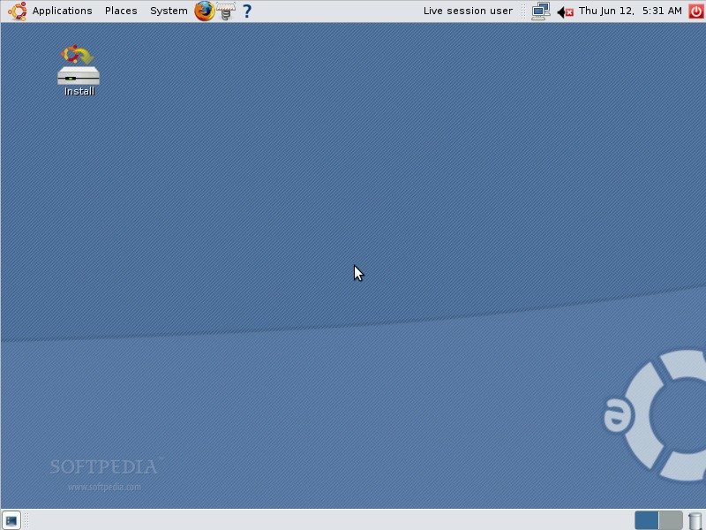Screen dimensions: 706x530
Task: Show calendar by clicking the date
Action: [630, 11]
